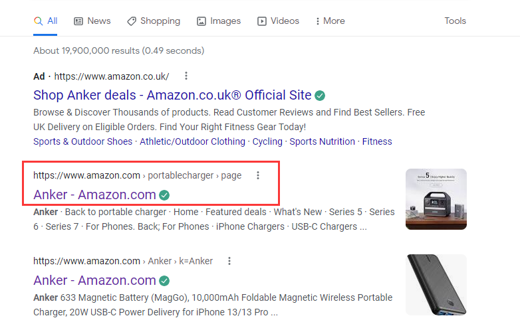Open the Shop Anker deals ad link
The height and width of the screenshot is (324, 520).
tap(172, 95)
